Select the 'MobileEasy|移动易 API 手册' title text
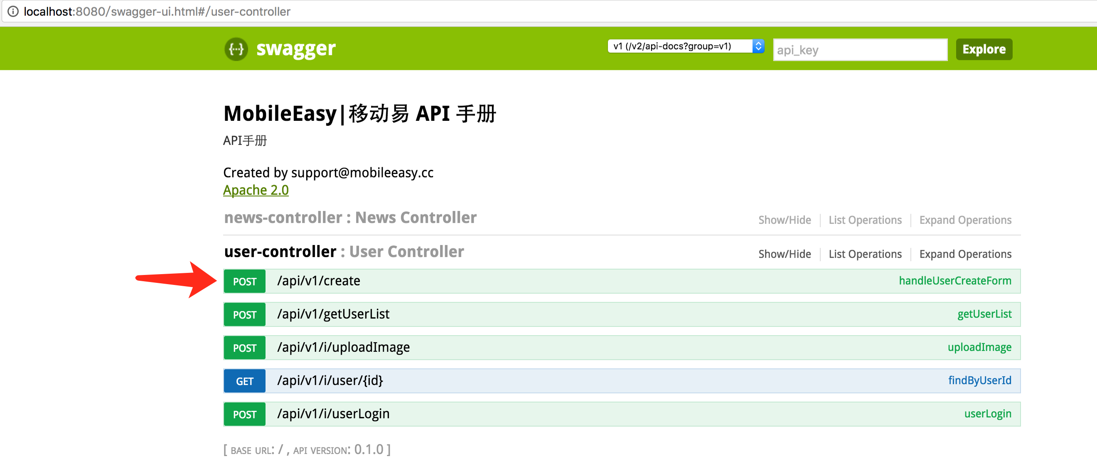 point(359,114)
